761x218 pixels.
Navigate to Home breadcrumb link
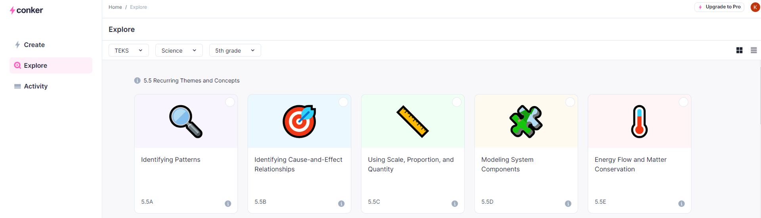(115, 7)
